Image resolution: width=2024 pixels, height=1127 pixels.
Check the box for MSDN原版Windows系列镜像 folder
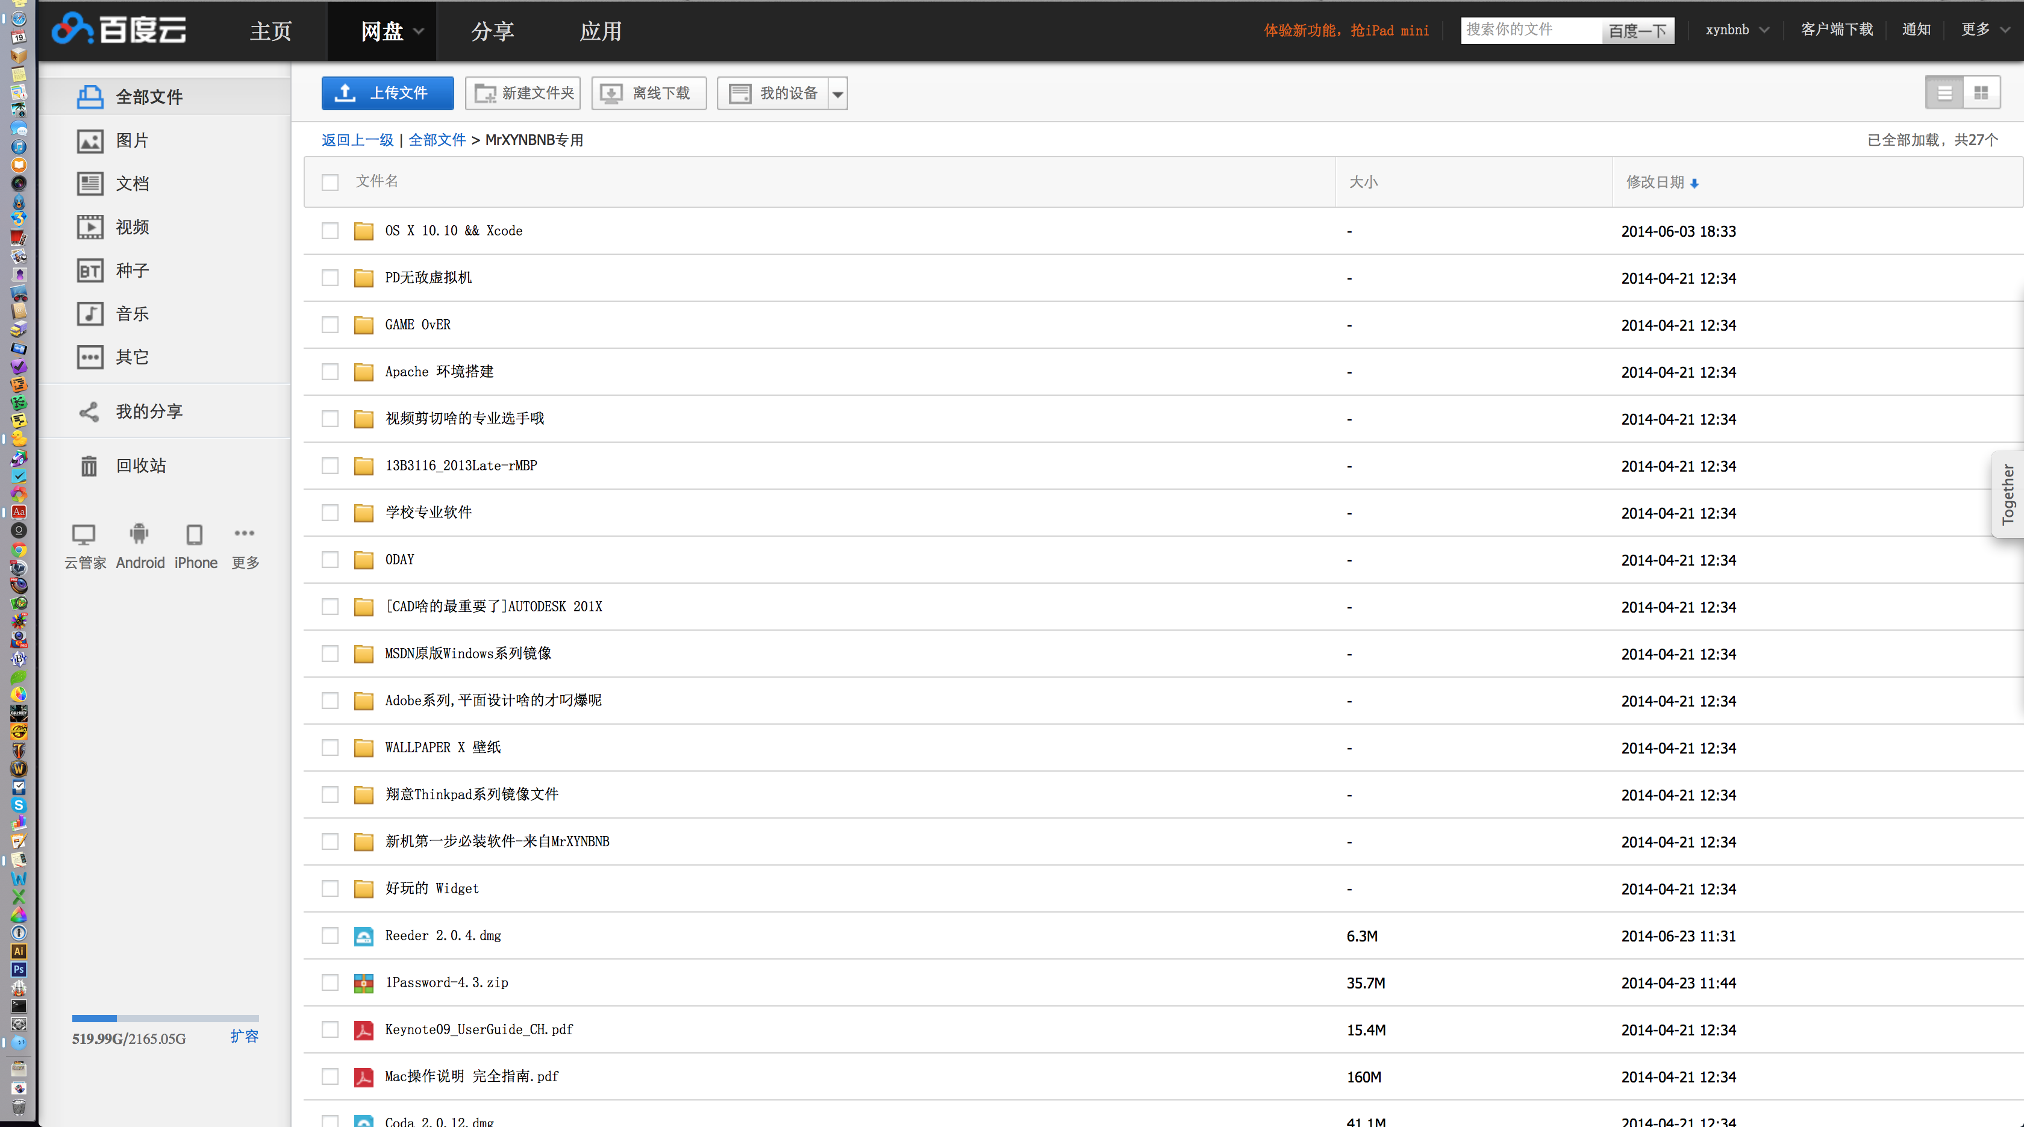[330, 654]
